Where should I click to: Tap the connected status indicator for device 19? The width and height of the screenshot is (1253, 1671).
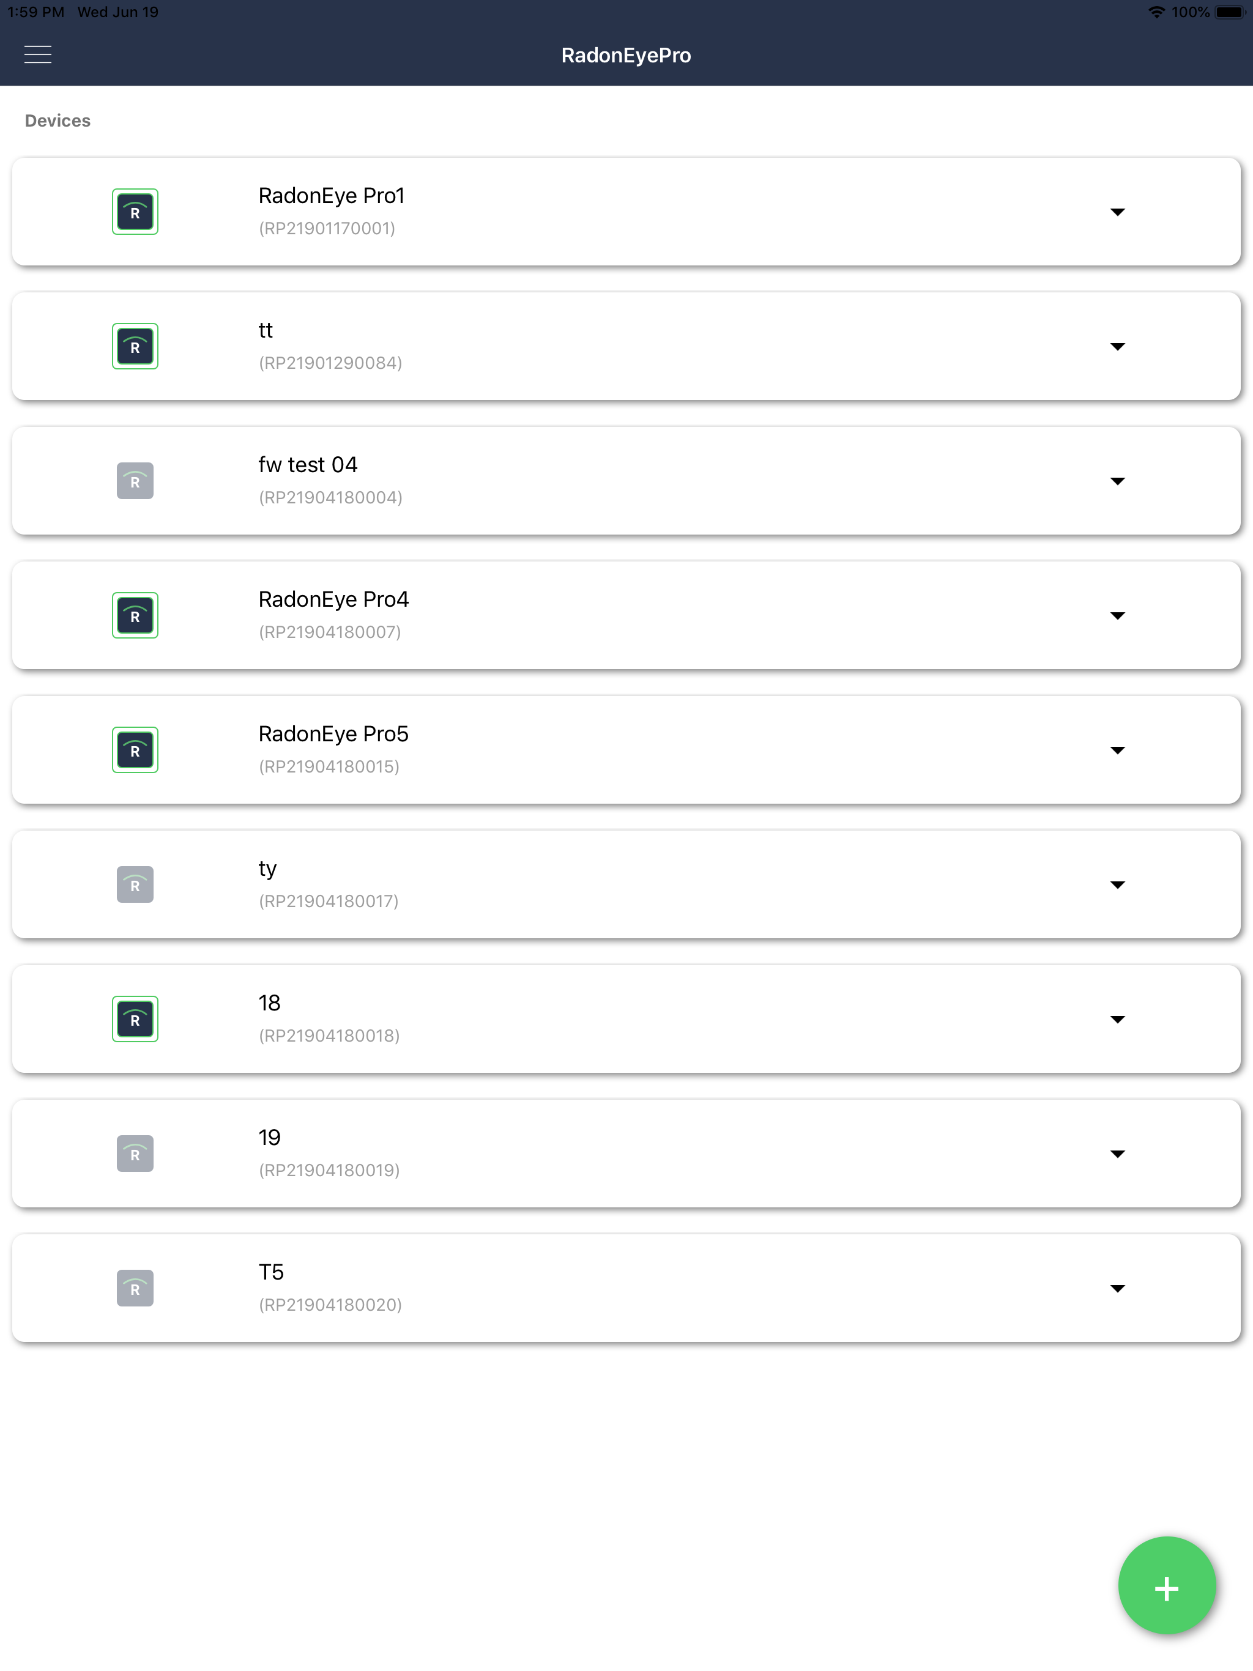pos(135,1153)
